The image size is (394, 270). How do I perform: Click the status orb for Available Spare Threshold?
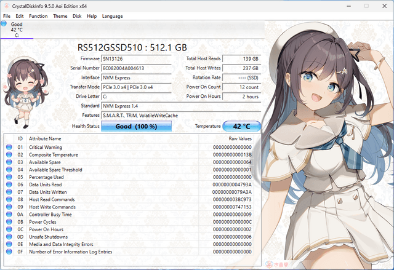(9, 169)
